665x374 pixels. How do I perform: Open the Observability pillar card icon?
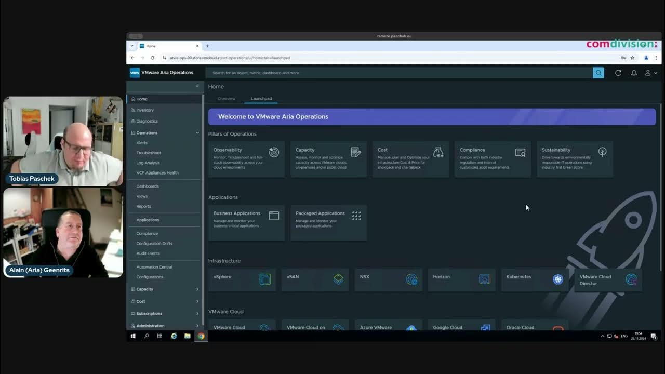point(274,152)
